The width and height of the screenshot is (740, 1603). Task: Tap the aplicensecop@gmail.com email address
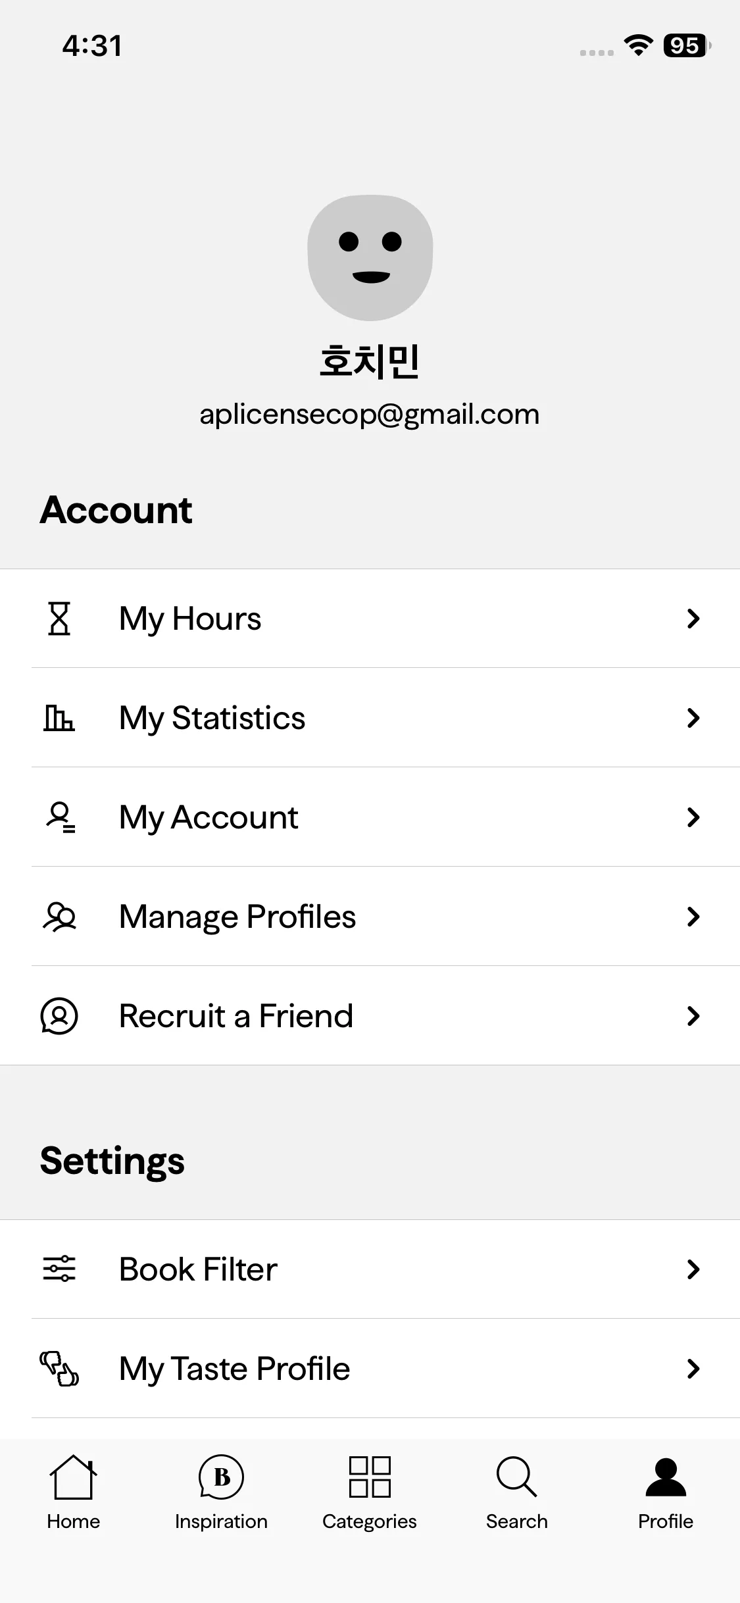370,415
